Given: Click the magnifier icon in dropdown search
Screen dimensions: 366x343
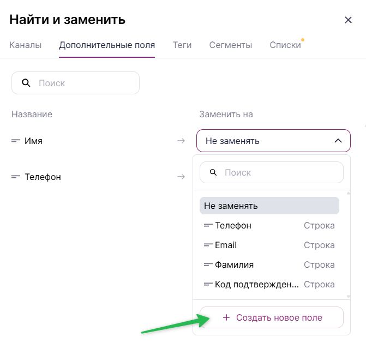Looking at the screenshot, I should pos(213,172).
